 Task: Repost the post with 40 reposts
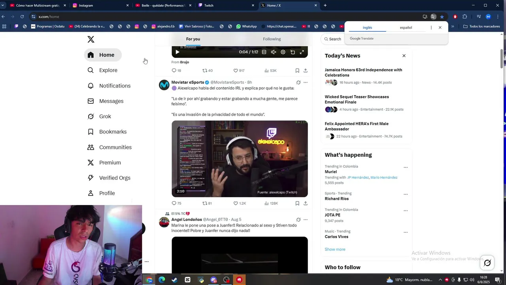coord(208,70)
